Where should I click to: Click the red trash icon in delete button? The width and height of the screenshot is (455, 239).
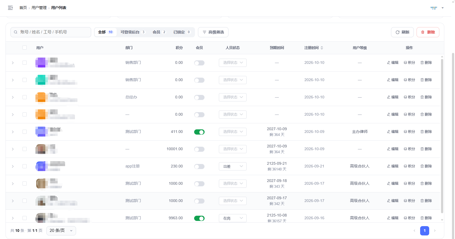tap(423, 32)
